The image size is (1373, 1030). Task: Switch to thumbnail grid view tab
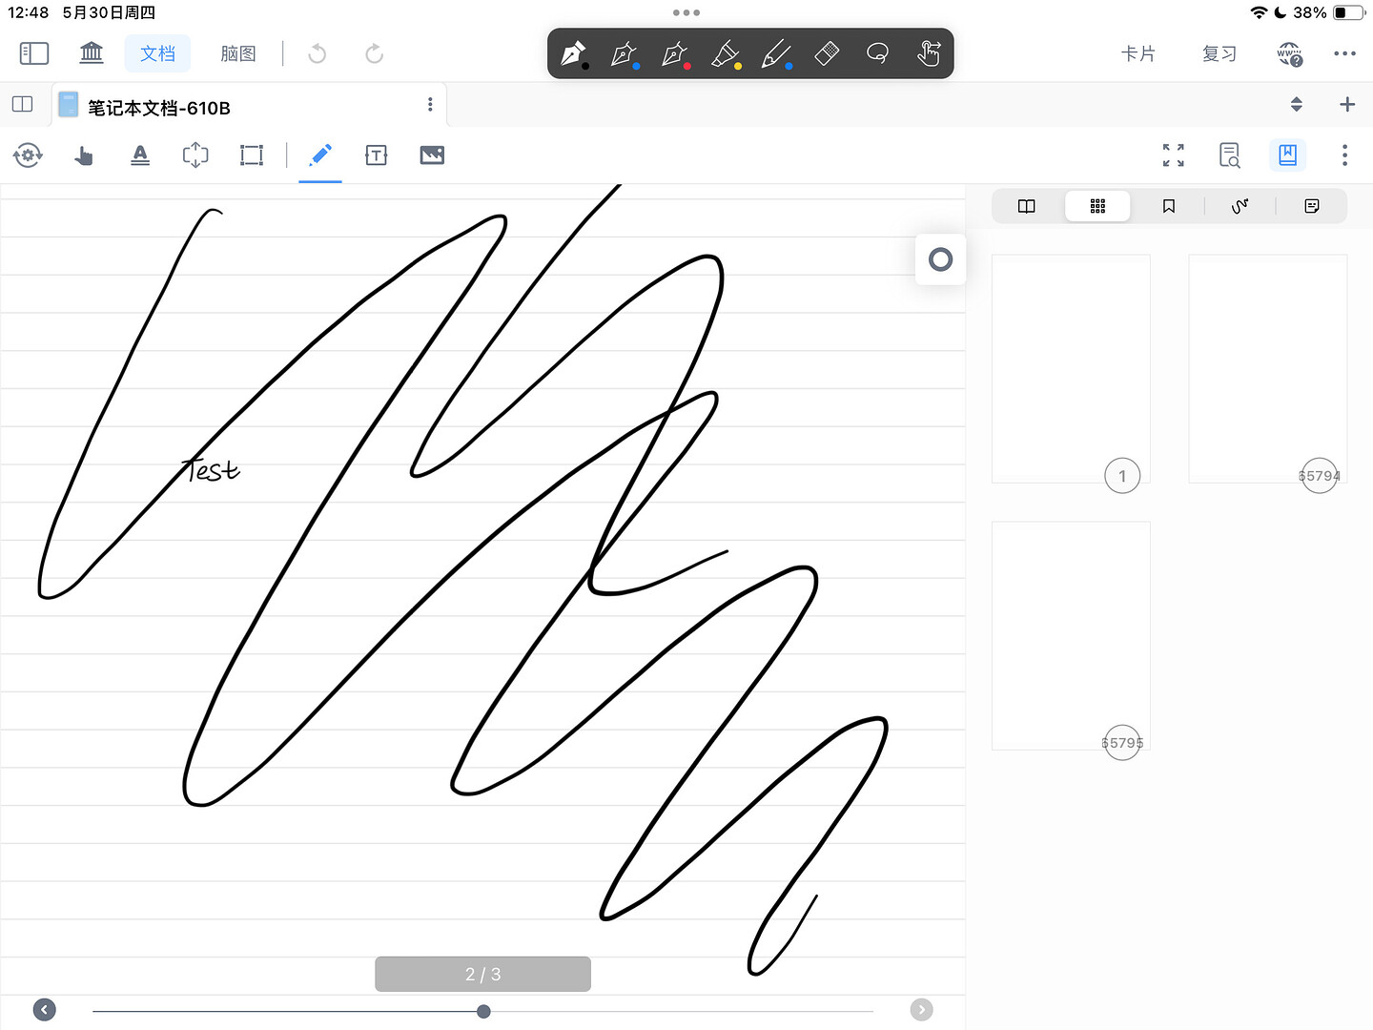pos(1097,206)
